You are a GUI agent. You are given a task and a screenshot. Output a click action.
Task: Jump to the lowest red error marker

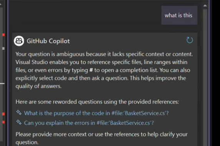[3, 122]
